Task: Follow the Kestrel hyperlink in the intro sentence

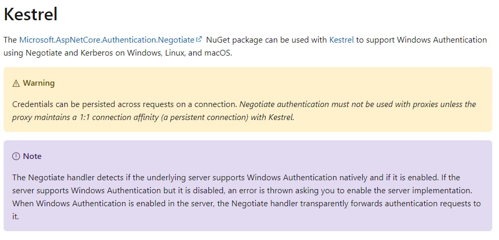Action: tap(342, 39)
